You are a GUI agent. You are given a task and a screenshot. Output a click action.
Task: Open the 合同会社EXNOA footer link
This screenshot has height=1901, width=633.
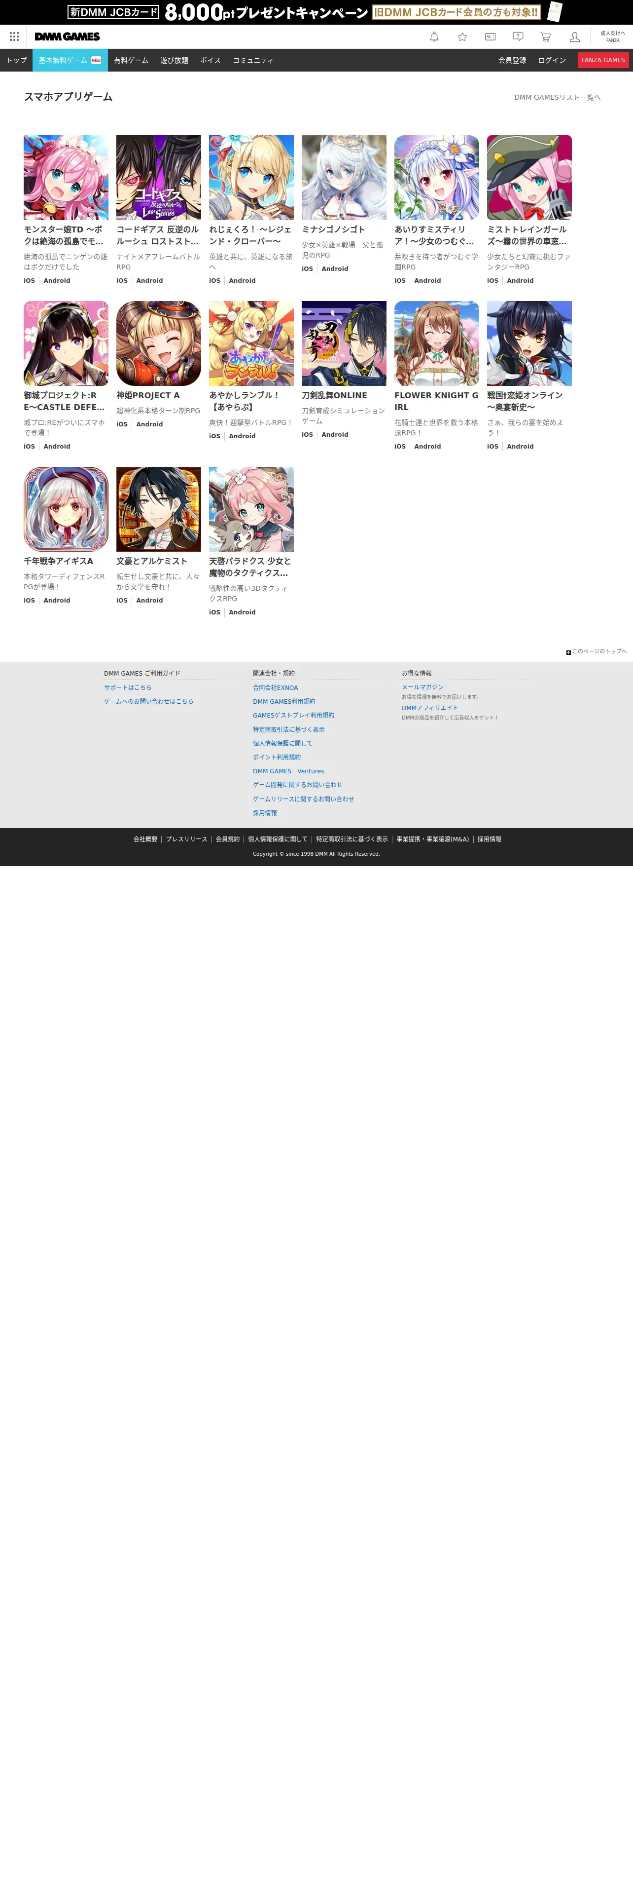[x=276, y=688]
